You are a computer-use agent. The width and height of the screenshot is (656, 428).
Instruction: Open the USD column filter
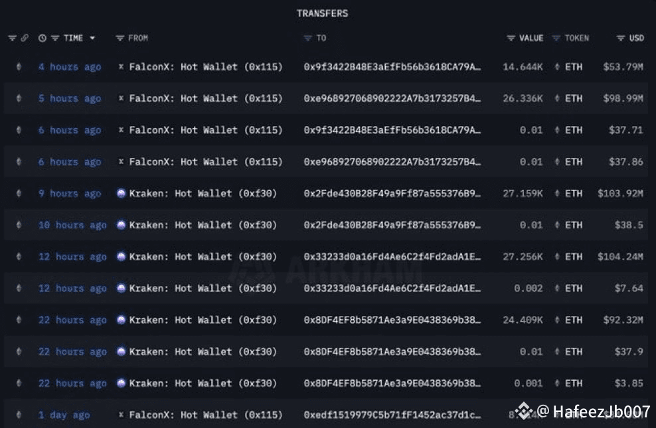pyautogui.click(x=621, y=38)
